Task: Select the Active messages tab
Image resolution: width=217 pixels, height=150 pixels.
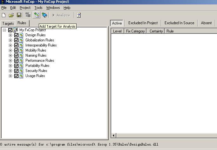Action: coord(117,23)
